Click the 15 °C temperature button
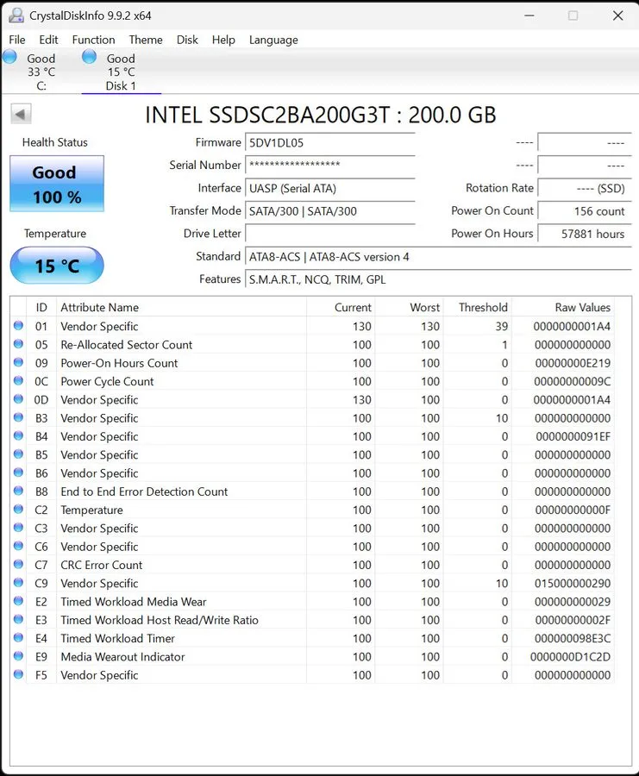Image resolution: width=639 pixels, height=776 pixels. point(57,266)
